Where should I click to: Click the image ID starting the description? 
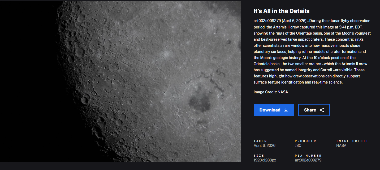(x=267, y=21)
